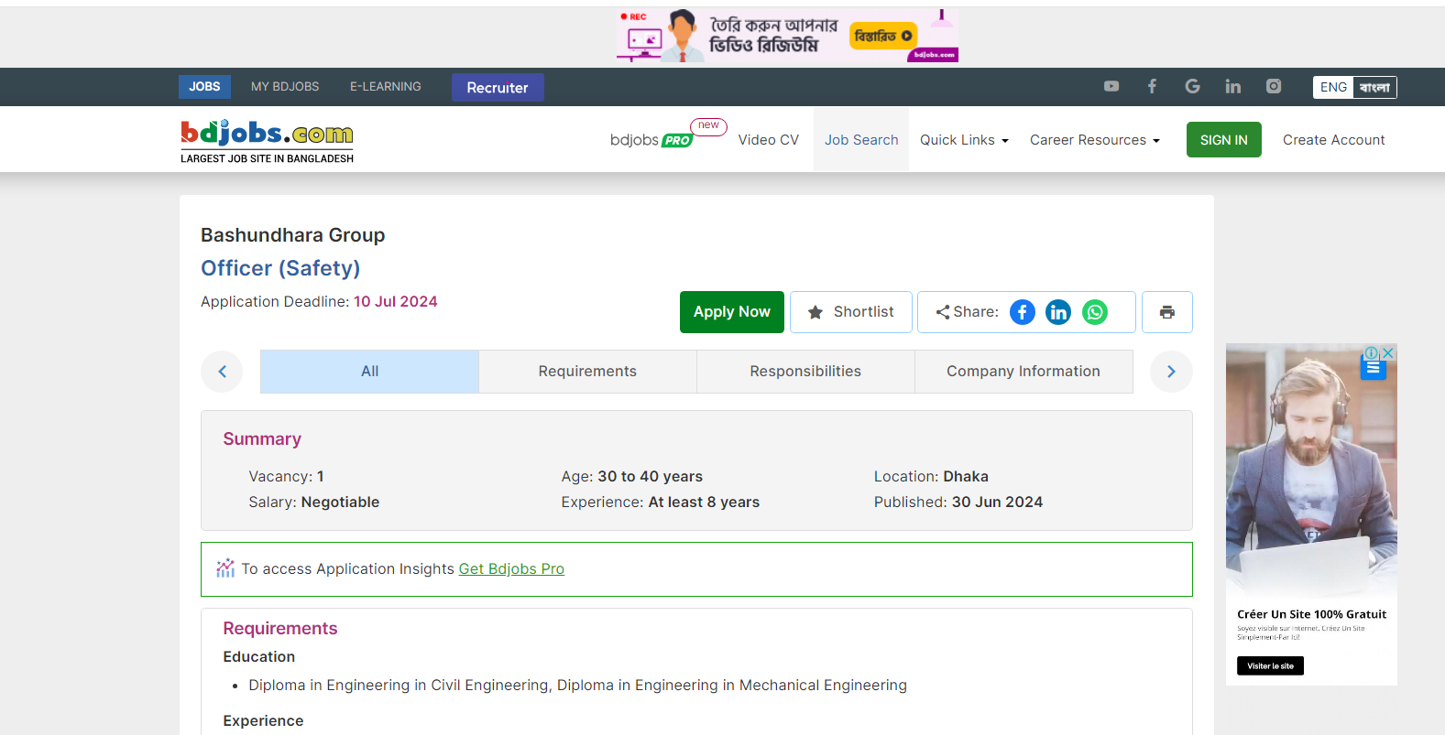Click Apply Now button

pyautogui.click(x=732, y=312)
